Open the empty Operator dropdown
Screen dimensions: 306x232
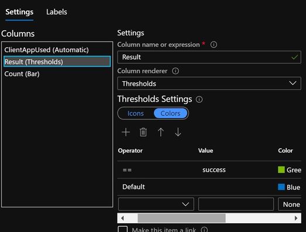click(156, 204)
